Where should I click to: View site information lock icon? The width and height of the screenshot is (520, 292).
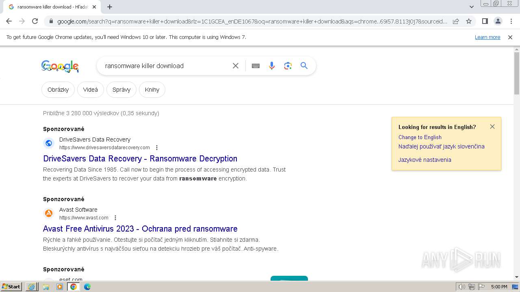tap(51, 21)
